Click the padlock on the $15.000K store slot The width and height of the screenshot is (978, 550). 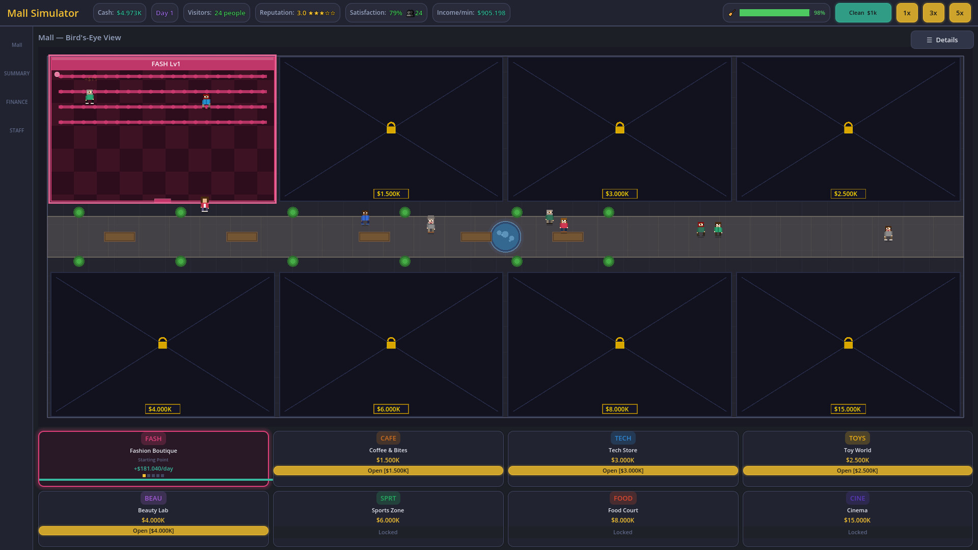[x=848, y=343]
